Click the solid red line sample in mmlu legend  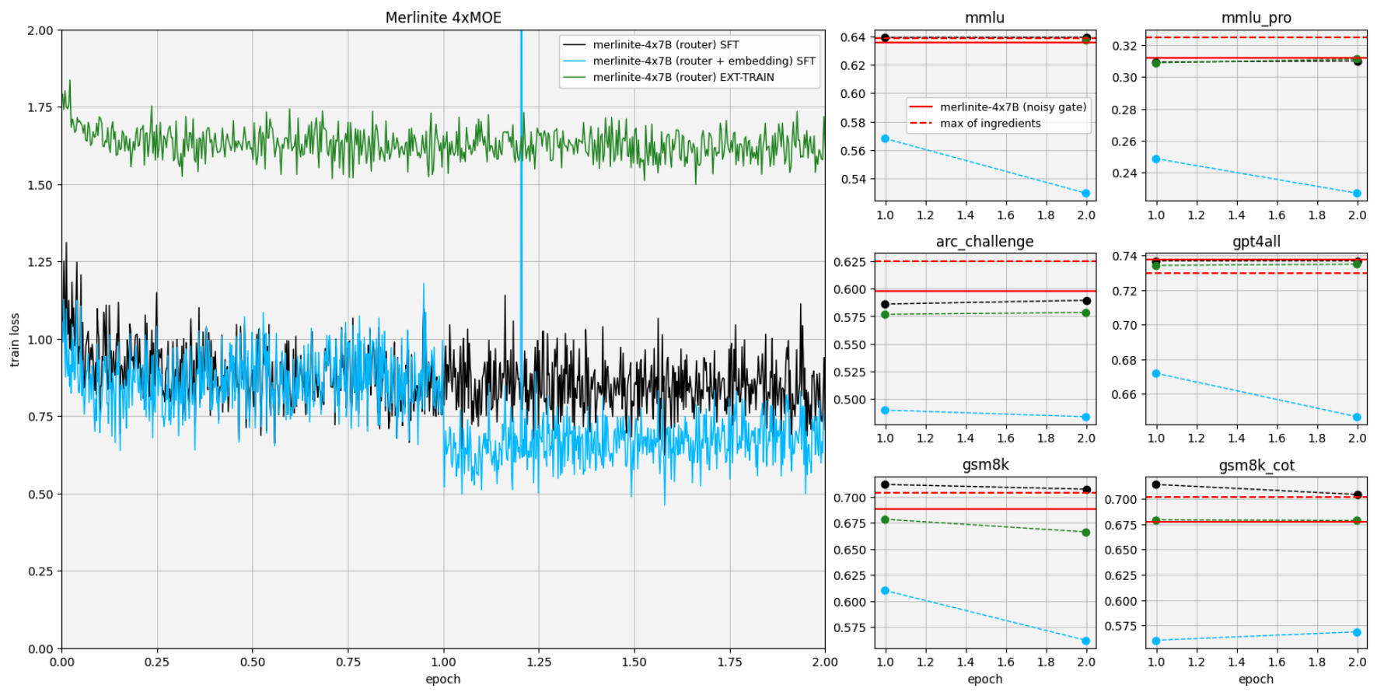pyautogui.click(x=921, y=107)
